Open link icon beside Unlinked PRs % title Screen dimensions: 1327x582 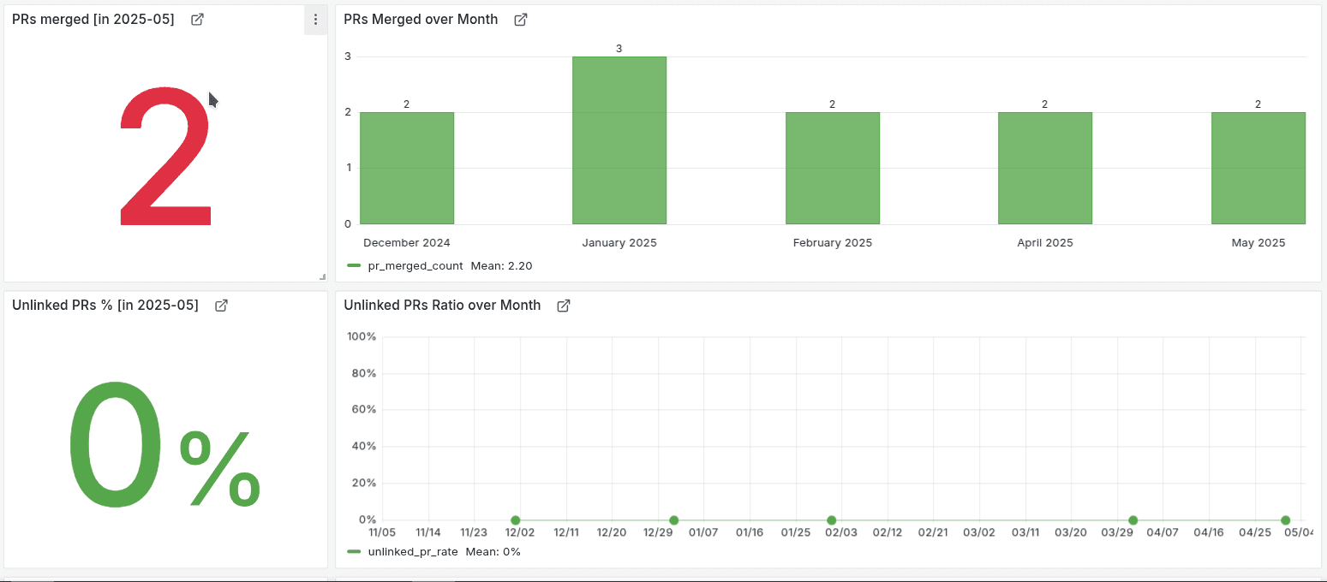(221, 306)
